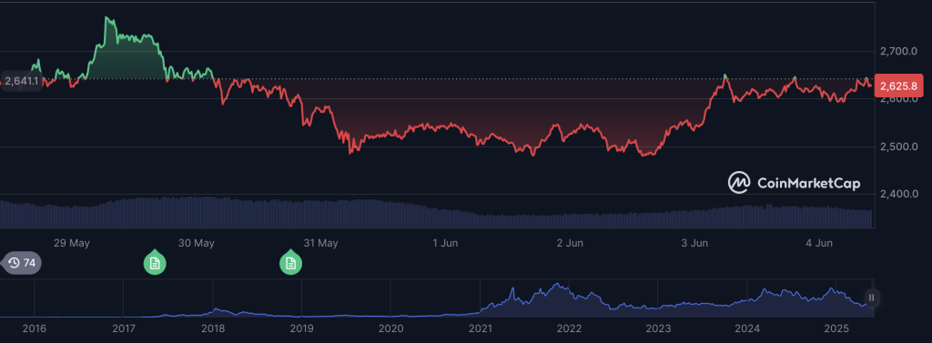Select 2020 on the overview timeline

tap(390, 328)
